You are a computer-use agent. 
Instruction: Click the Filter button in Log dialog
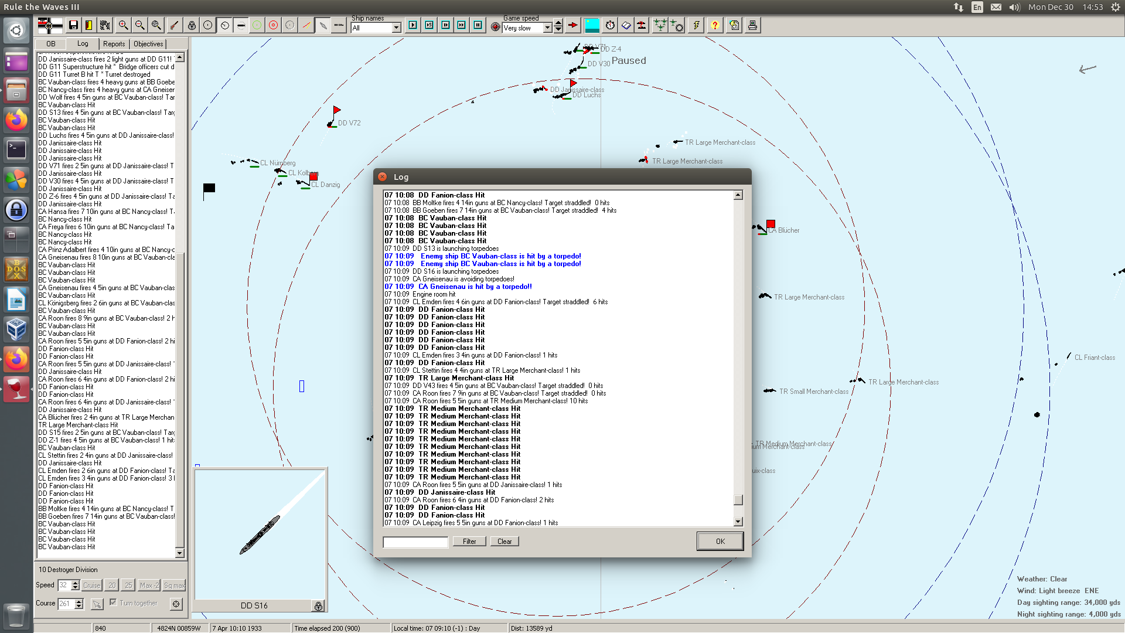[469, 542]
